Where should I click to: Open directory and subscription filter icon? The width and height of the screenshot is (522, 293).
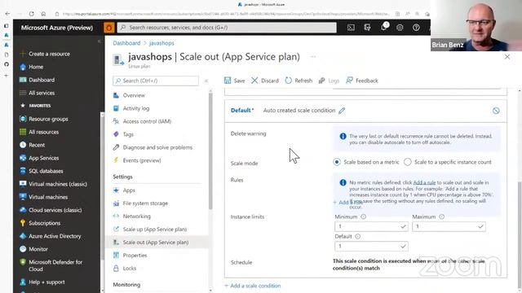(367, 28)
